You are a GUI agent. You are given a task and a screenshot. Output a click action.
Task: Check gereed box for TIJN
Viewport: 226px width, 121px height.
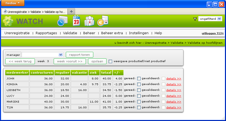point(139,107)
